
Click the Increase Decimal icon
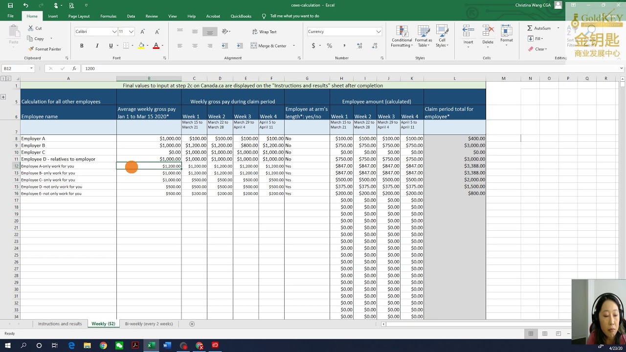(359, 45)
